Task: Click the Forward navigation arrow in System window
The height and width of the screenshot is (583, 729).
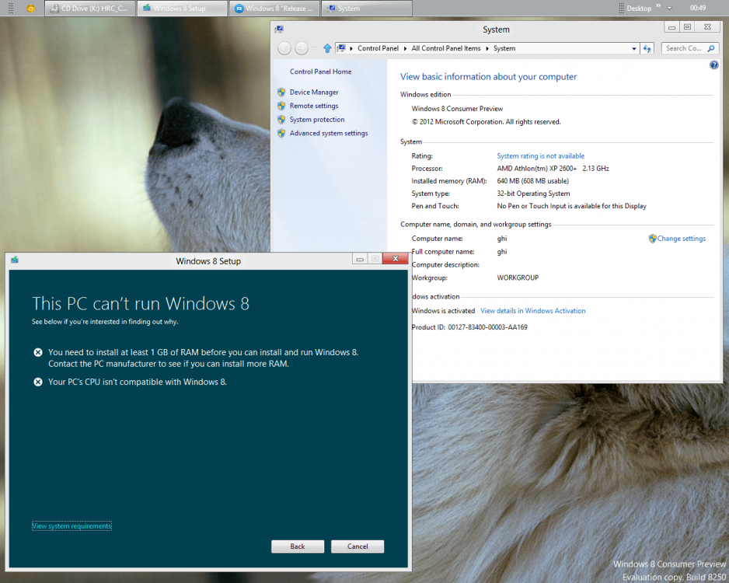Action: click(302, 48)
